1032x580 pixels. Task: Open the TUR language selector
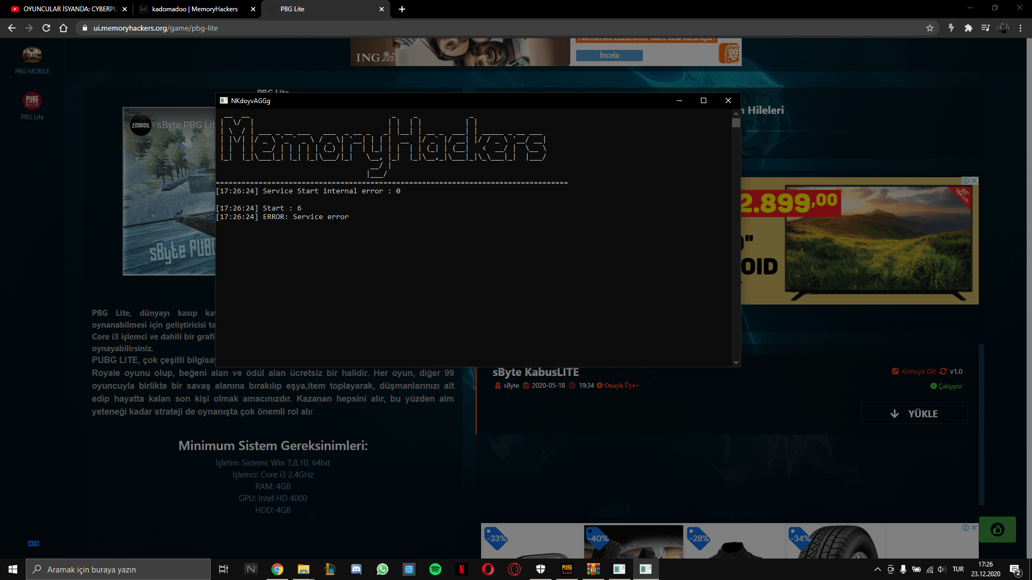(x=958, y=569)
